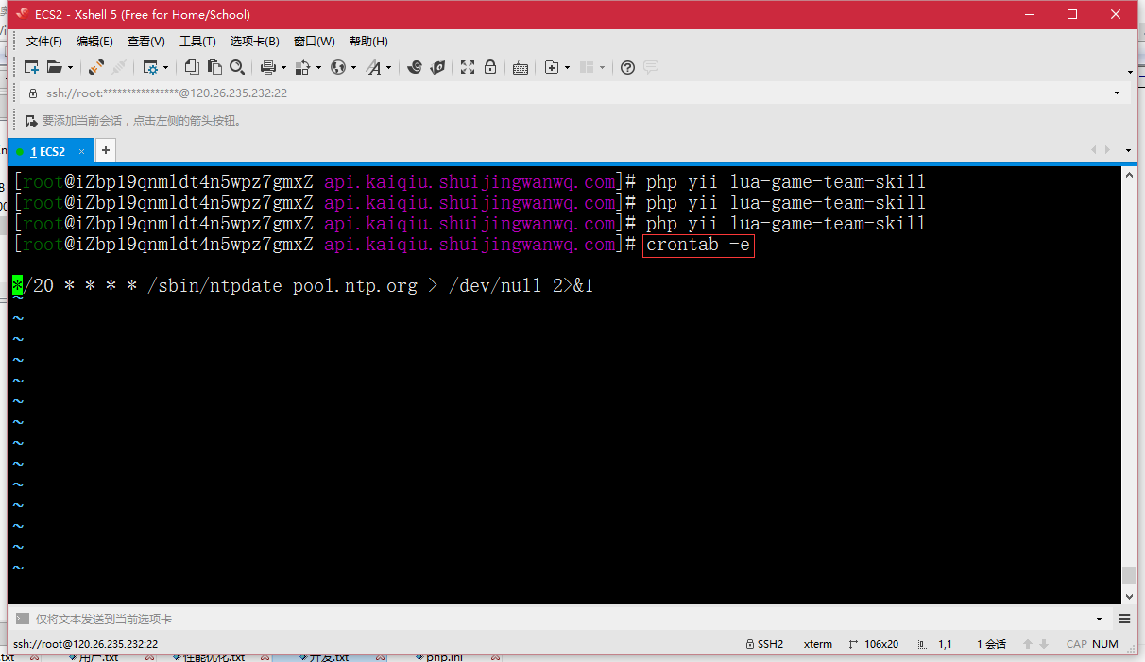Open compose bar hamburger menu
The height and width of the screenshot is (662, 1145).
point(1124,619)
